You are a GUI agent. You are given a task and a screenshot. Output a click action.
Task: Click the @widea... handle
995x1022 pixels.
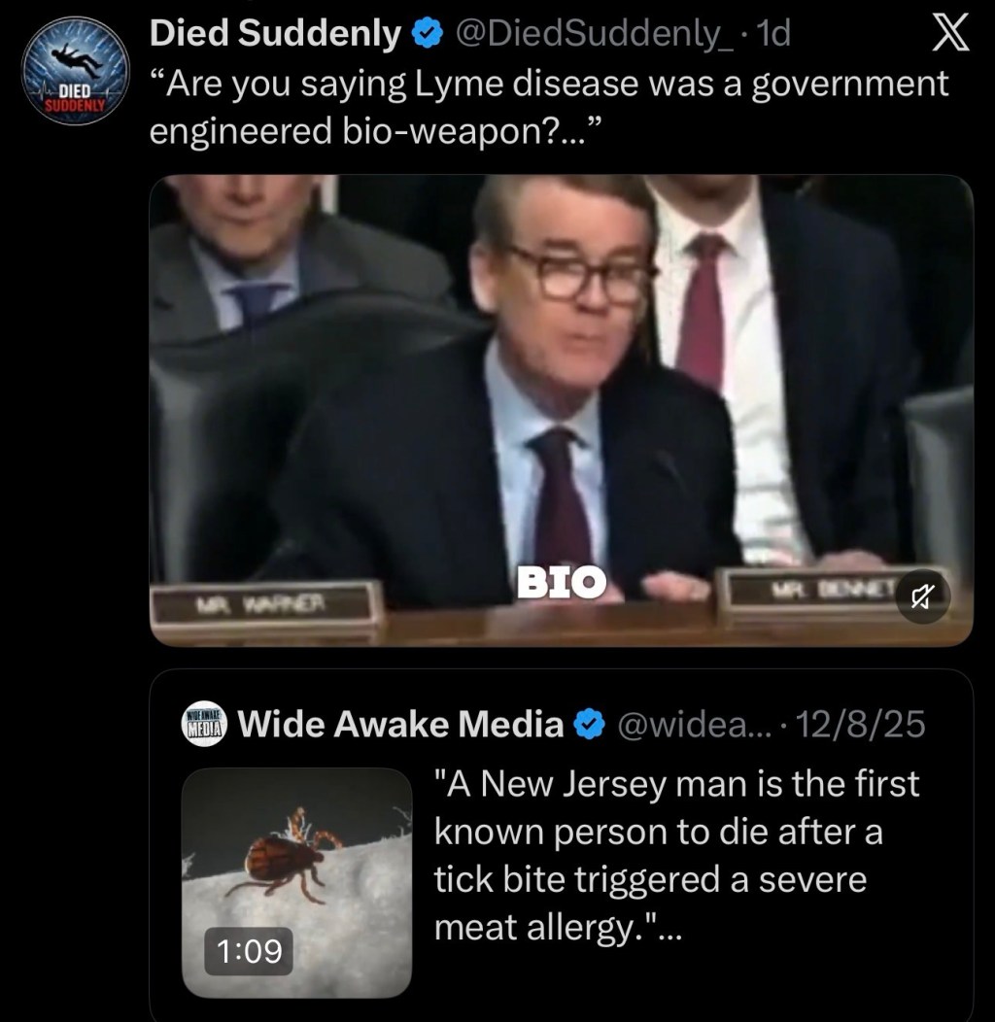(x=693, y=724)
